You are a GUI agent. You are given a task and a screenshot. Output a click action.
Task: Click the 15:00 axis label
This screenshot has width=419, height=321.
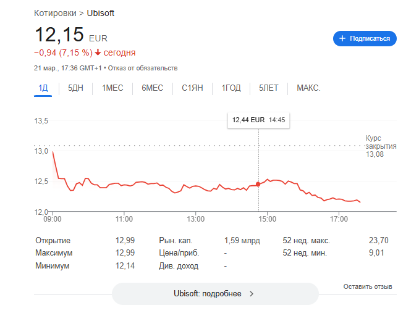267,219
